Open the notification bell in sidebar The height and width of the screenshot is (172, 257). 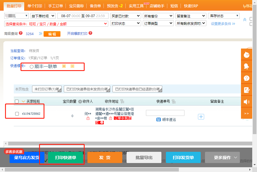pyautogui.click(x=247, y=66)
